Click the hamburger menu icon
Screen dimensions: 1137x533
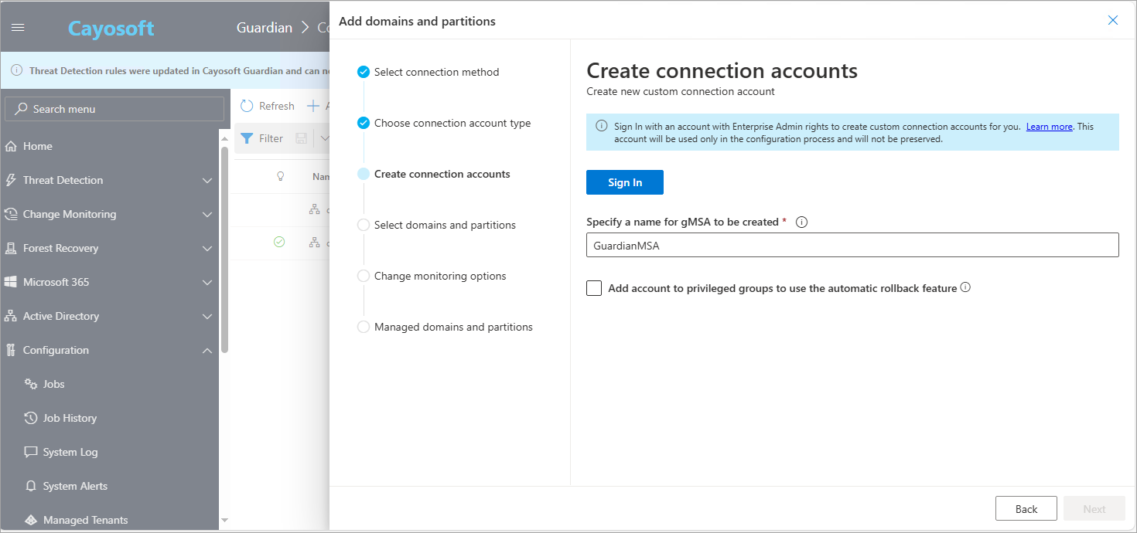[x=19, y=28]
